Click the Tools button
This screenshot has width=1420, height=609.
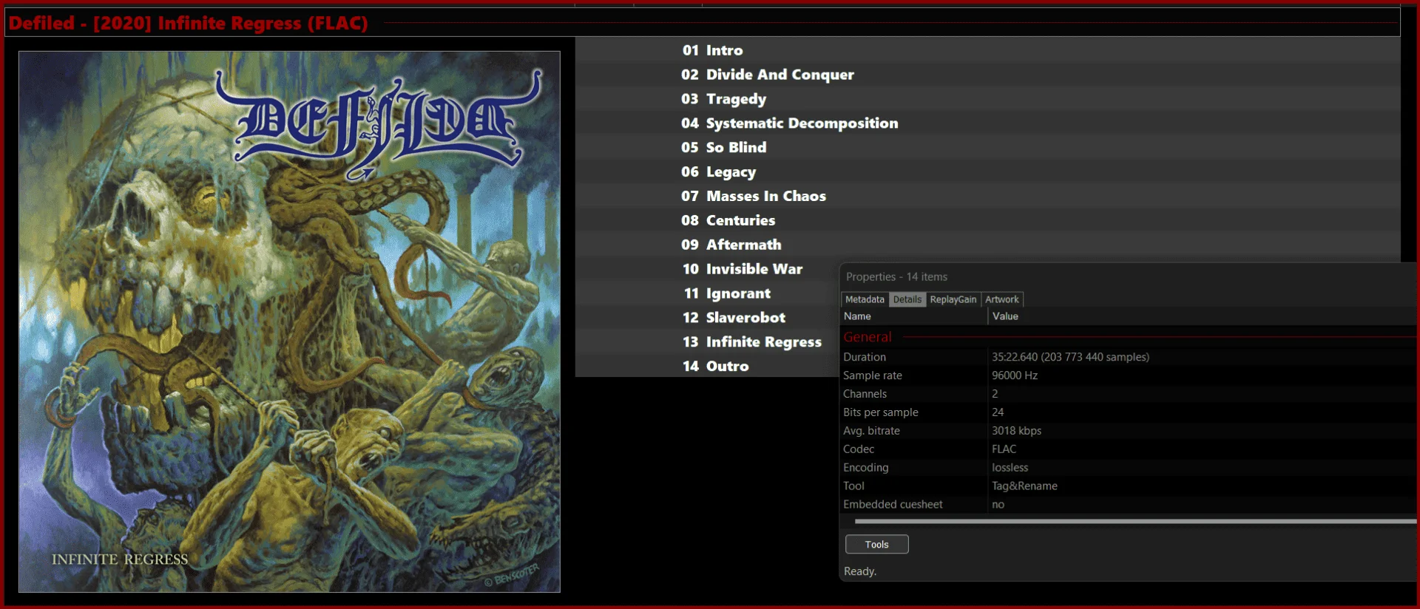[x=877, y=544]
